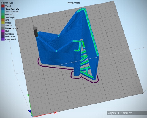Click the 'Bridge' legend label
This screenshot has width=147, height=118.
(8, 23)
